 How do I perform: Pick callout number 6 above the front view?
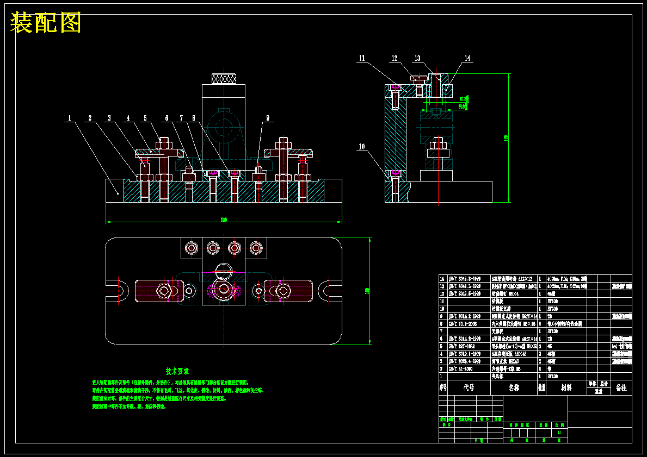[167, 118]
